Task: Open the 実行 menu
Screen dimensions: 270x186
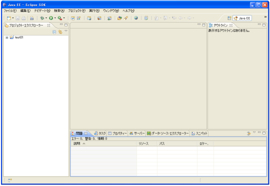Action: coord(94,10)
